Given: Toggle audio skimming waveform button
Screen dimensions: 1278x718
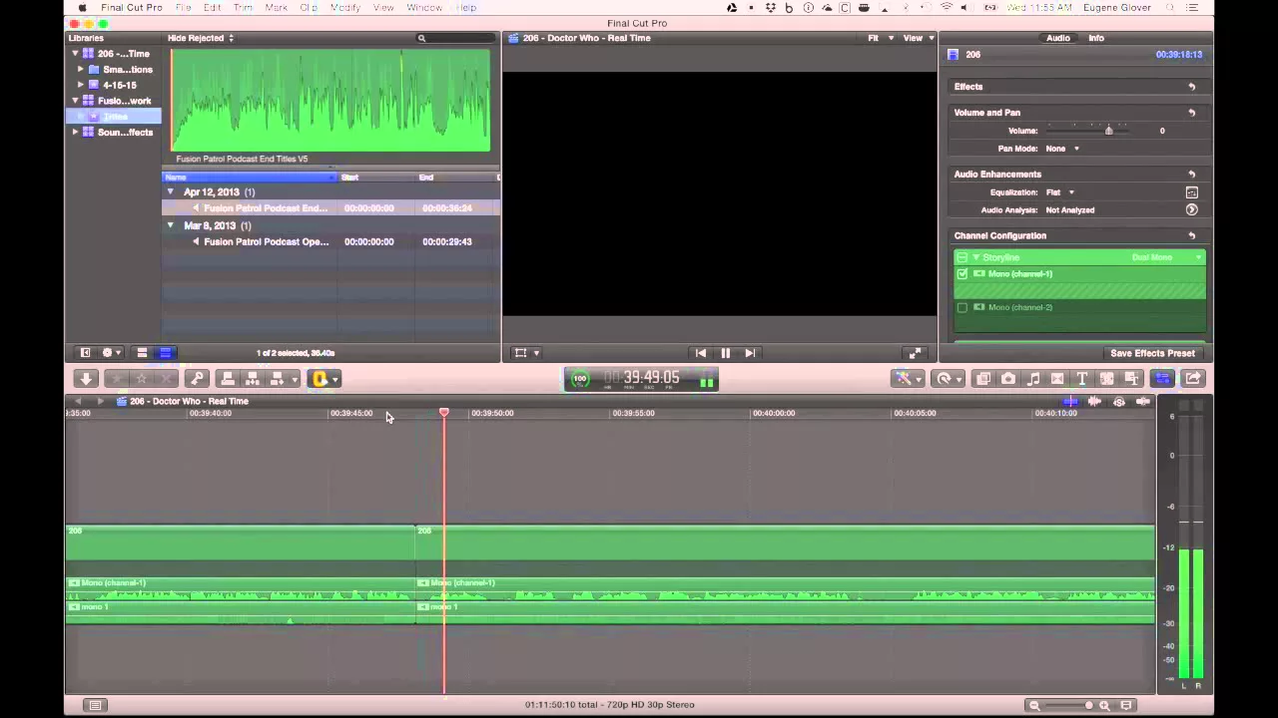Looking at the screenshot, I should click(x=1094, y=402).
